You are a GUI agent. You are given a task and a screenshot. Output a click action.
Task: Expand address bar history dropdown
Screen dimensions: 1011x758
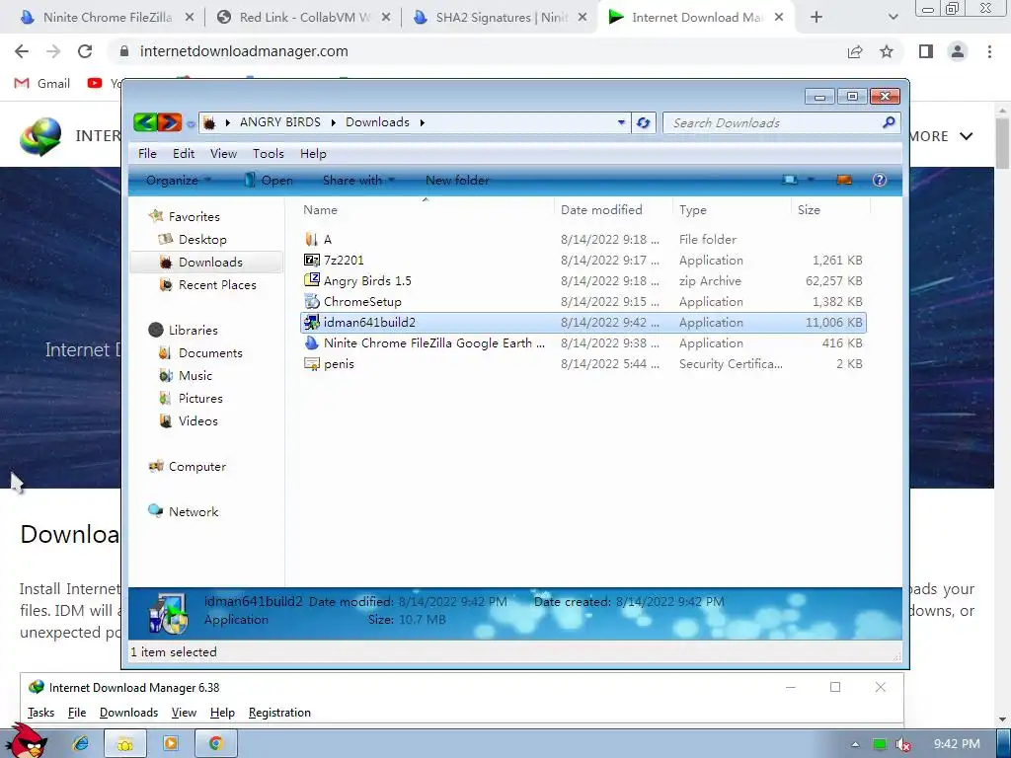pos(621,121)
